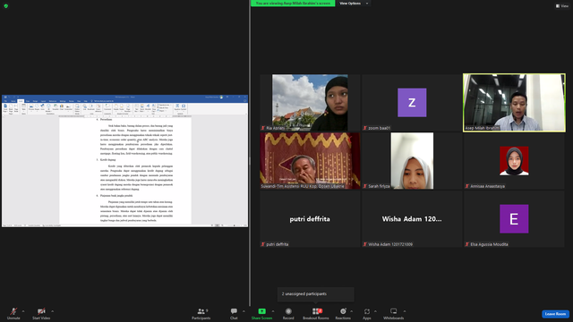Leave the breakout room with Leave Room

[x=555, y=314]
